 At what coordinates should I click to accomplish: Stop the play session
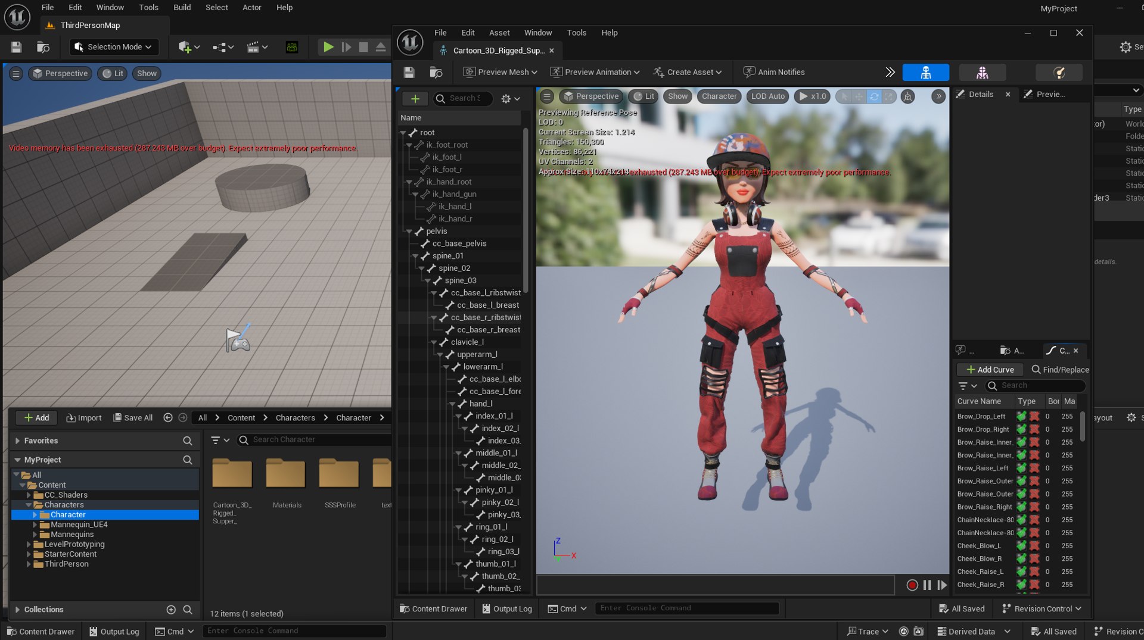click(x=363, y=47)
